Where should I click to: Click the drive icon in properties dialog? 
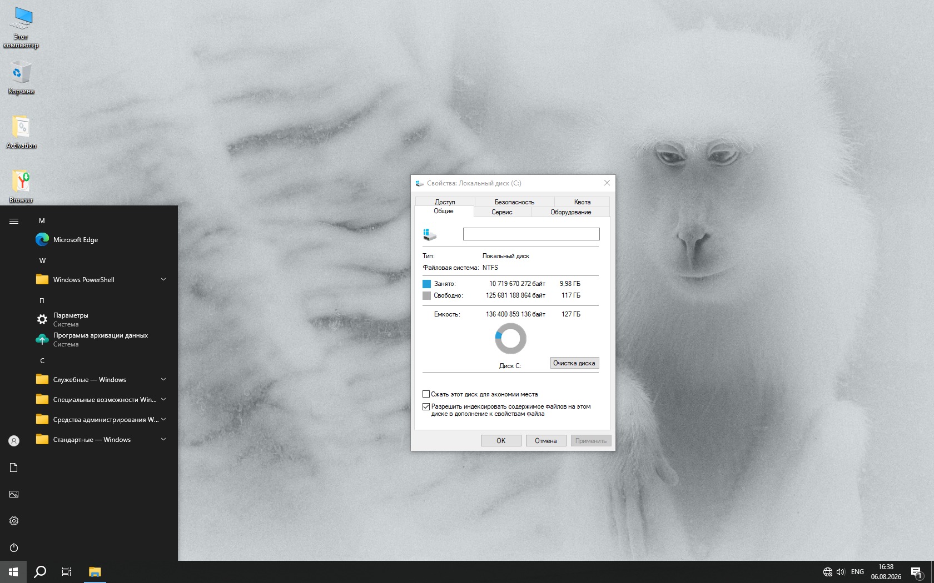[430, 234]
